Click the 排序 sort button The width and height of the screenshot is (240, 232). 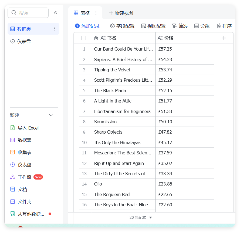[x=224, y=26]
